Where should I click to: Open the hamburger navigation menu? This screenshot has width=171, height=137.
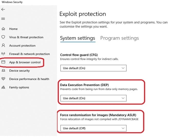click(x=3, y=19)
